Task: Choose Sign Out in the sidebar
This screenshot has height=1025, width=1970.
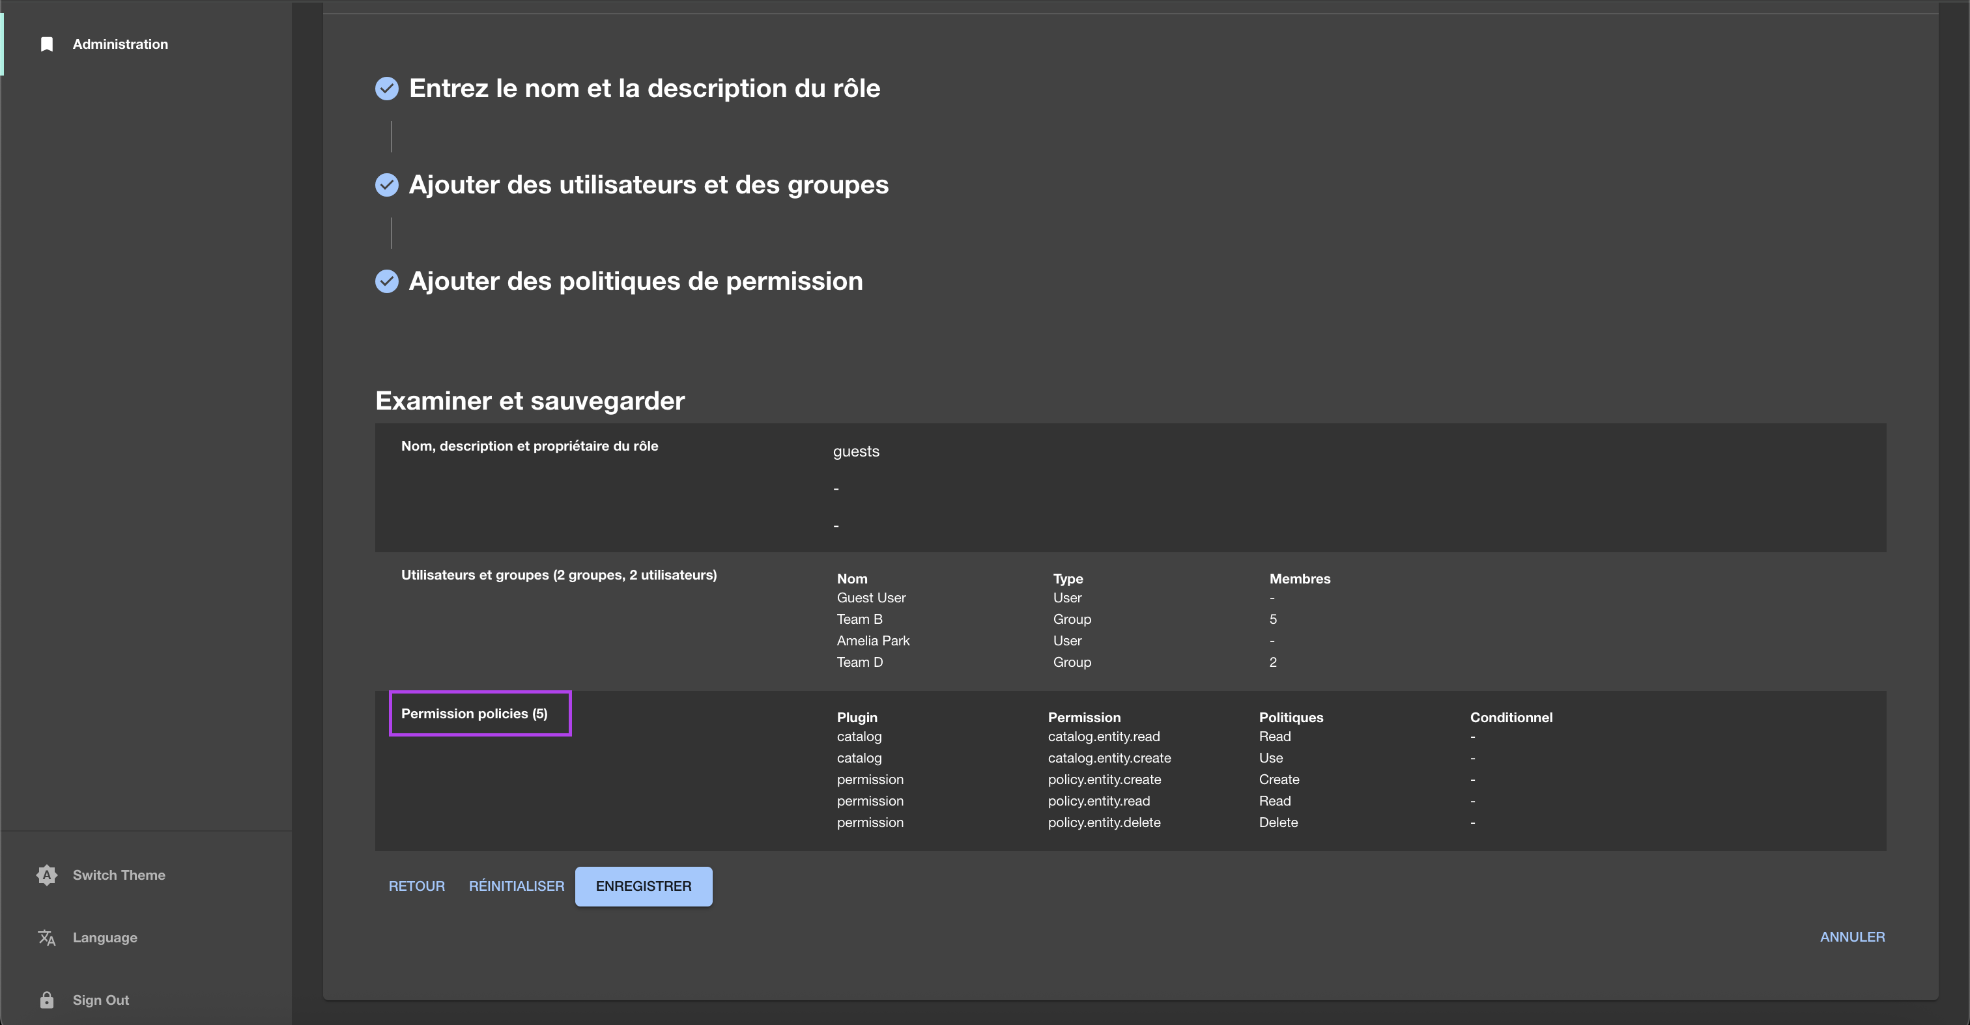Action: pos(100,1000)
